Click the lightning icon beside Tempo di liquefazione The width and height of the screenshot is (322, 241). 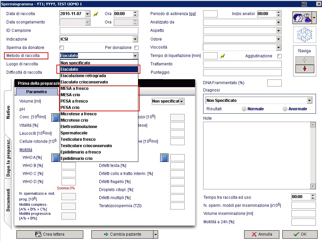click(222, 56)
